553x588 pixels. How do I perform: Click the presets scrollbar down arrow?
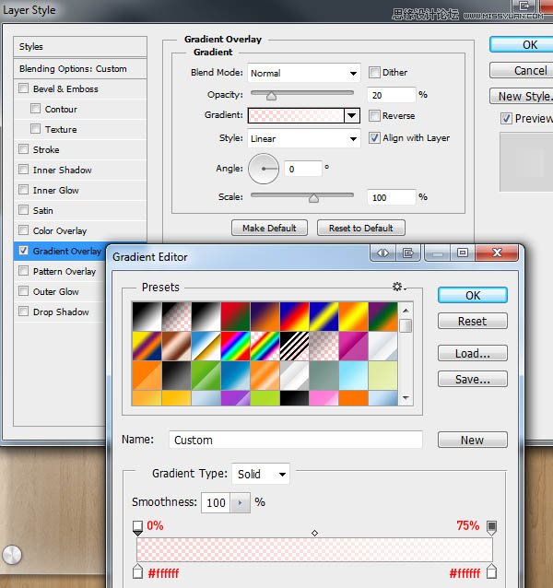[406, 398]
